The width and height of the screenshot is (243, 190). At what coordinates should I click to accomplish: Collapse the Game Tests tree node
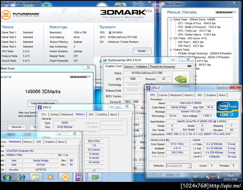click(171, 19)
